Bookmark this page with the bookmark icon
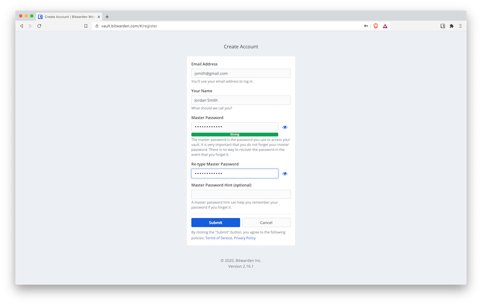The image size is (482, 305). [86, 26]
